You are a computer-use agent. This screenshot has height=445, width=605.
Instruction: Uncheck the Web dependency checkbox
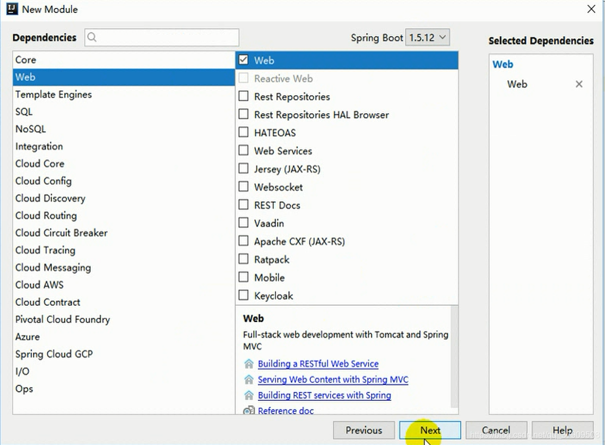click(244, 60)
